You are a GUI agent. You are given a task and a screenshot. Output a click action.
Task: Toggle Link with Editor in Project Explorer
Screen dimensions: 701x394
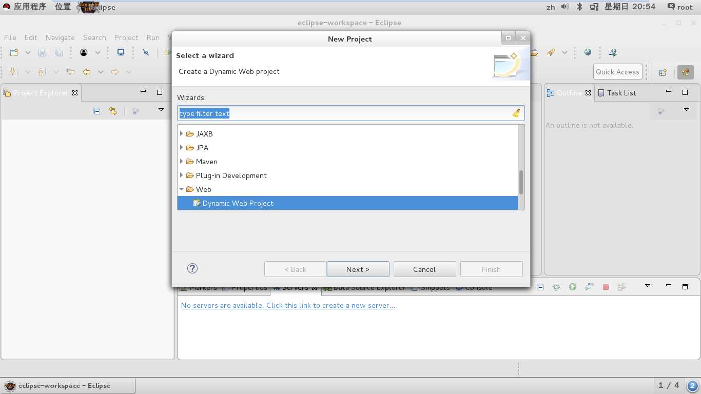tap(113, 111)
